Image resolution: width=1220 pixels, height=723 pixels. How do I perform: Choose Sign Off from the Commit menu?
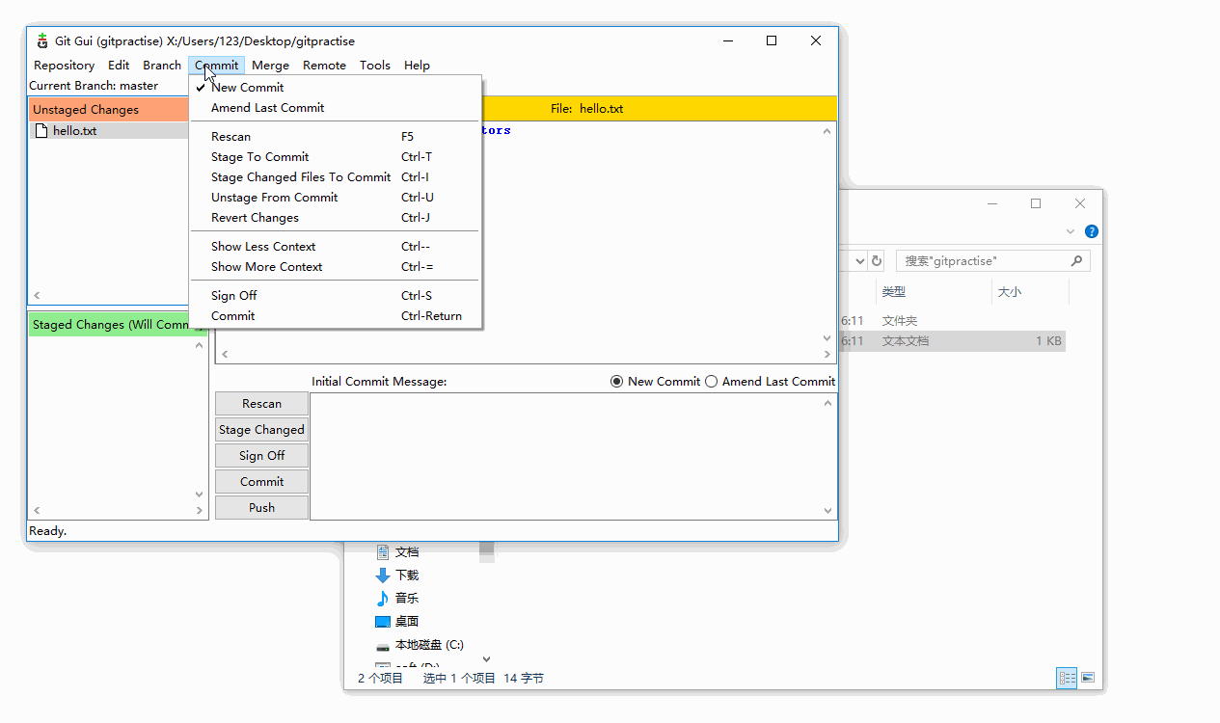point(336,296)
